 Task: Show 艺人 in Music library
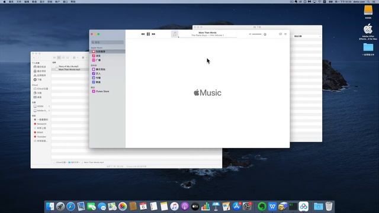tap(108, 73)
